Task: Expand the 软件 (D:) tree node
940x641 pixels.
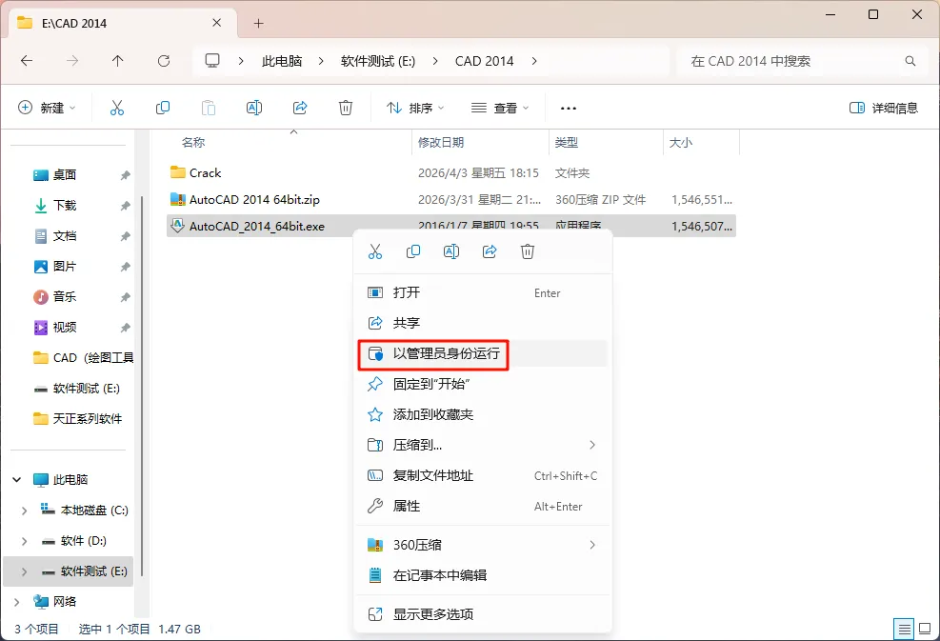Action: 24,541
